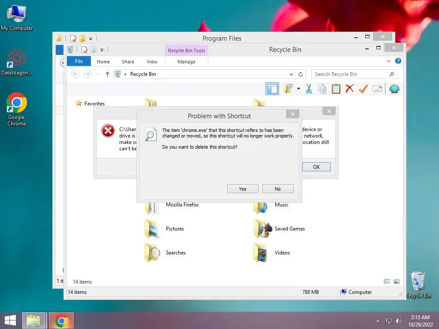Toggle the navigation pane layout button
Image resolution: width=439 pixels, height=329 pixels.
[272, 89]
